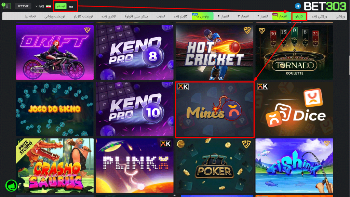This screenshot has width=350, height=197.
Task: Select the کازینو tab in navigation
Action: (299, 16)
